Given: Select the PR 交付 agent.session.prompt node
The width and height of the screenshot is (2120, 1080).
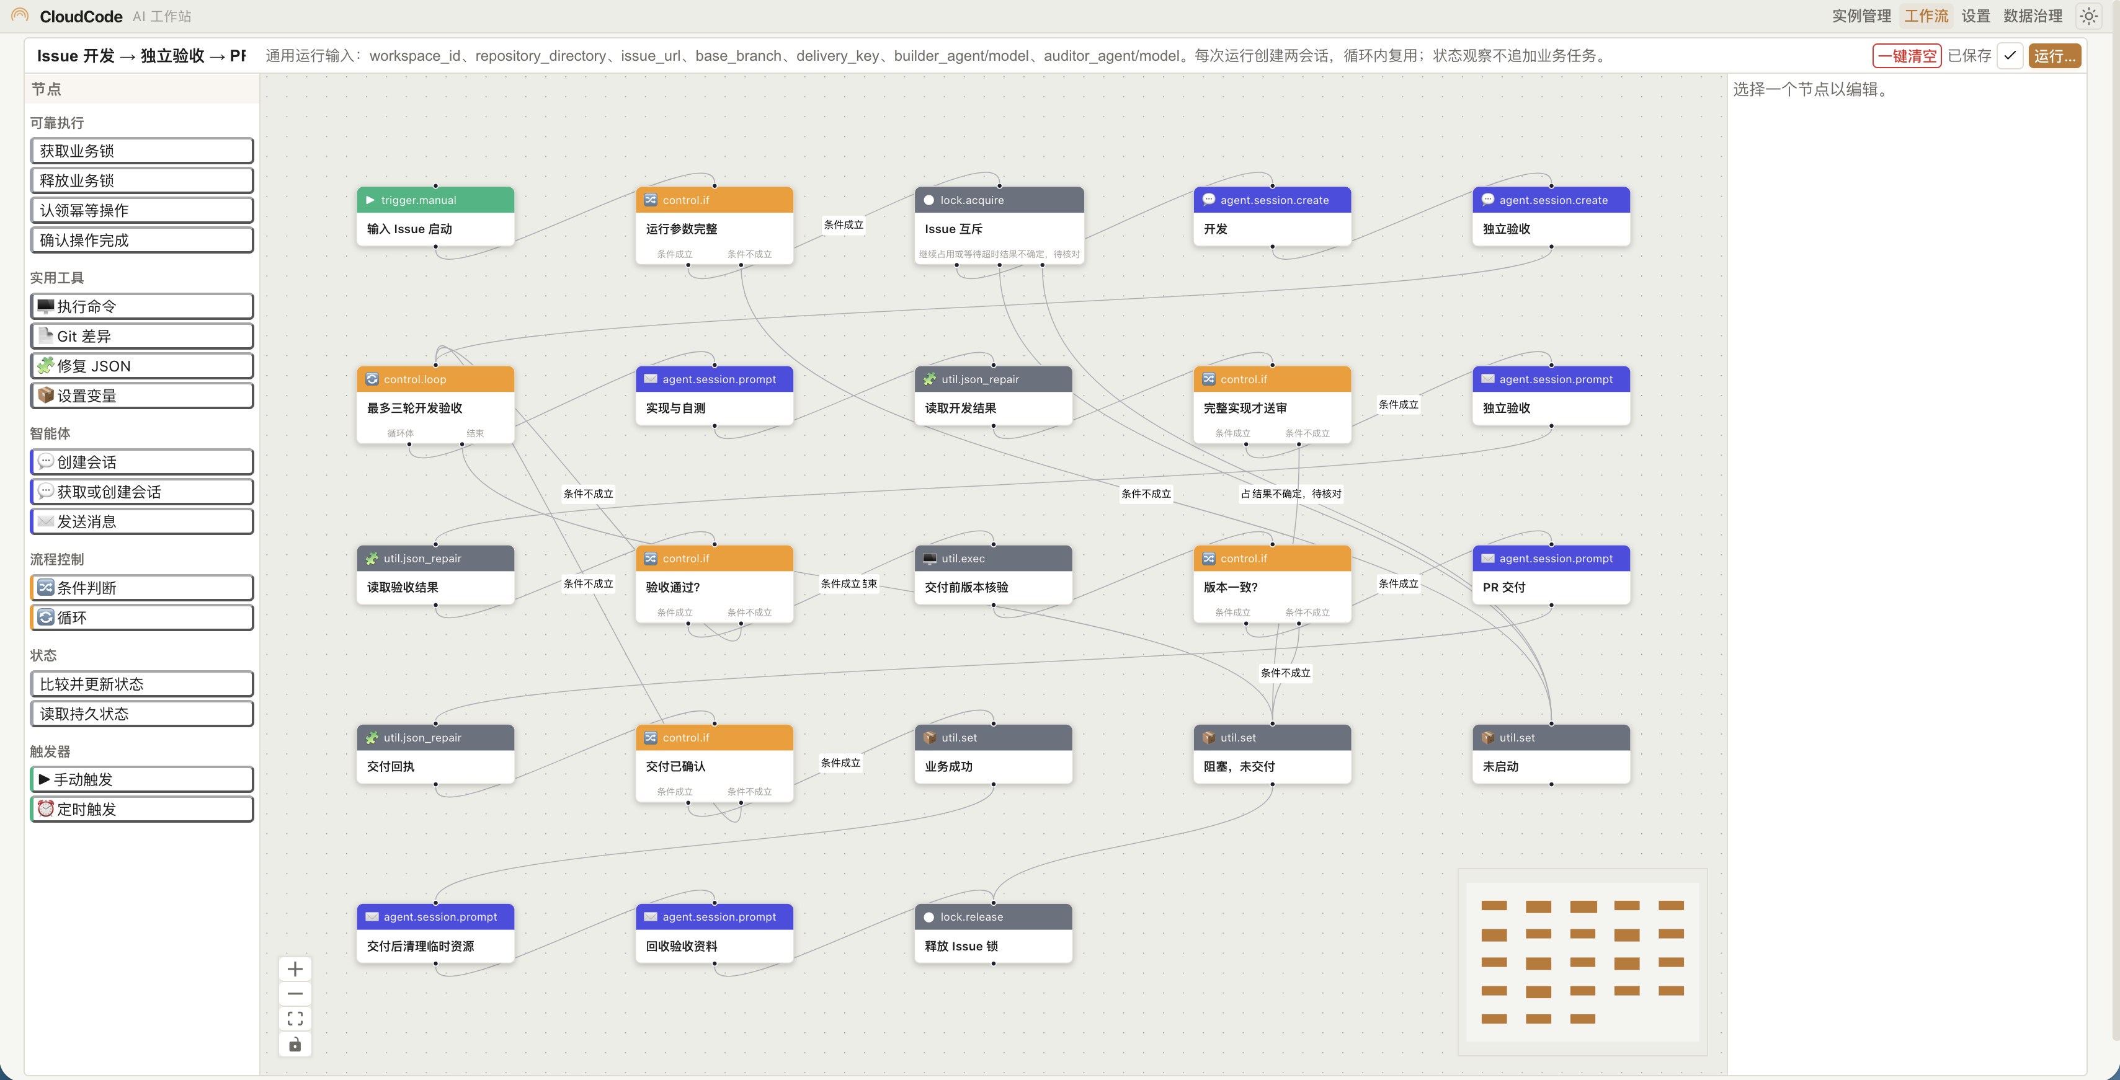Looking at the screenshot, I should click(1551, 574).
